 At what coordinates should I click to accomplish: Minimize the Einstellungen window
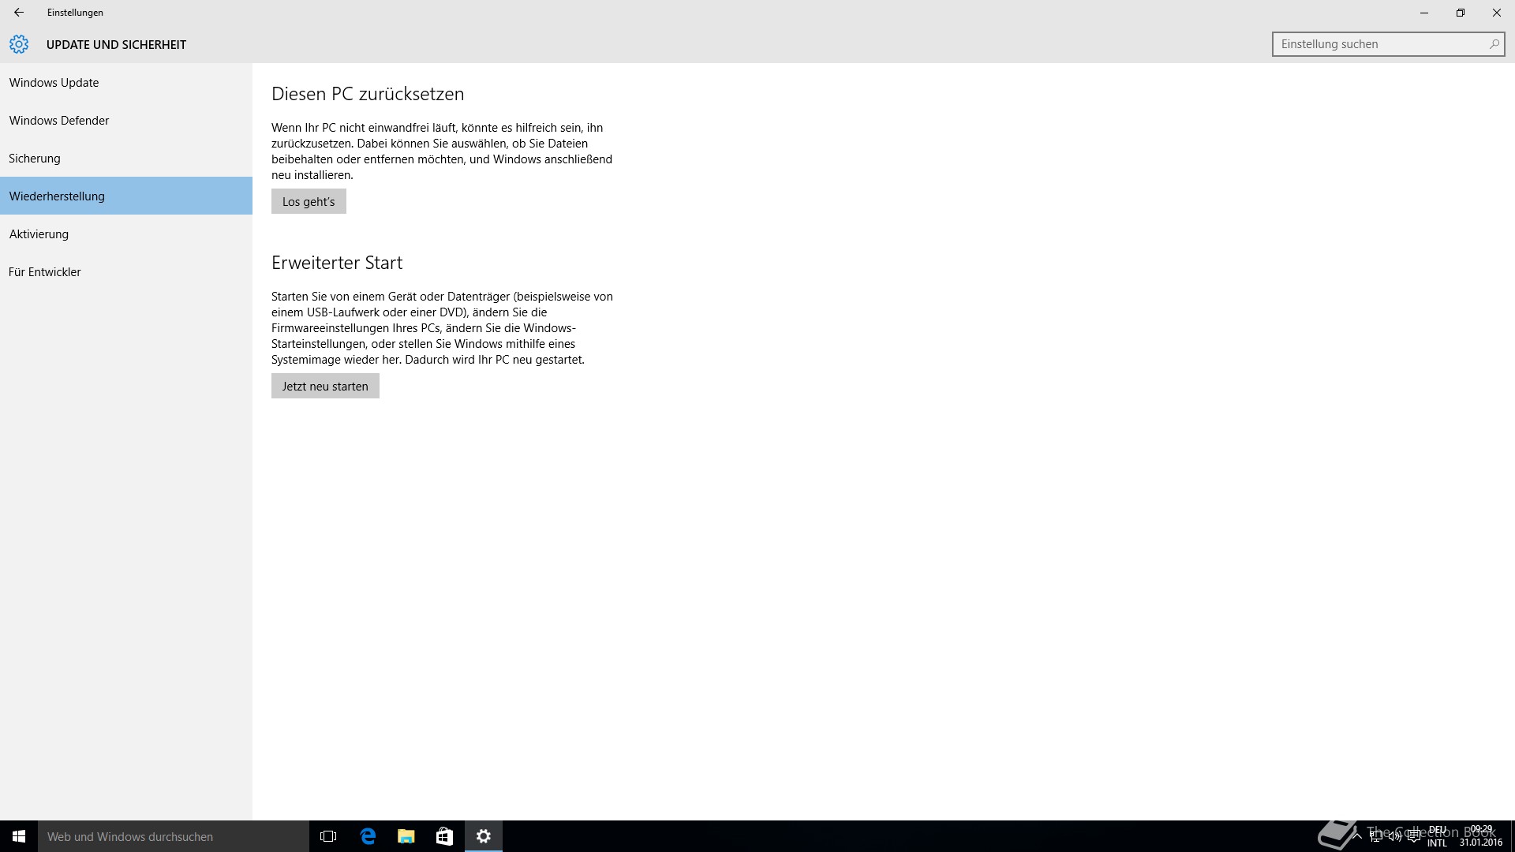[x=1424, y=13]
